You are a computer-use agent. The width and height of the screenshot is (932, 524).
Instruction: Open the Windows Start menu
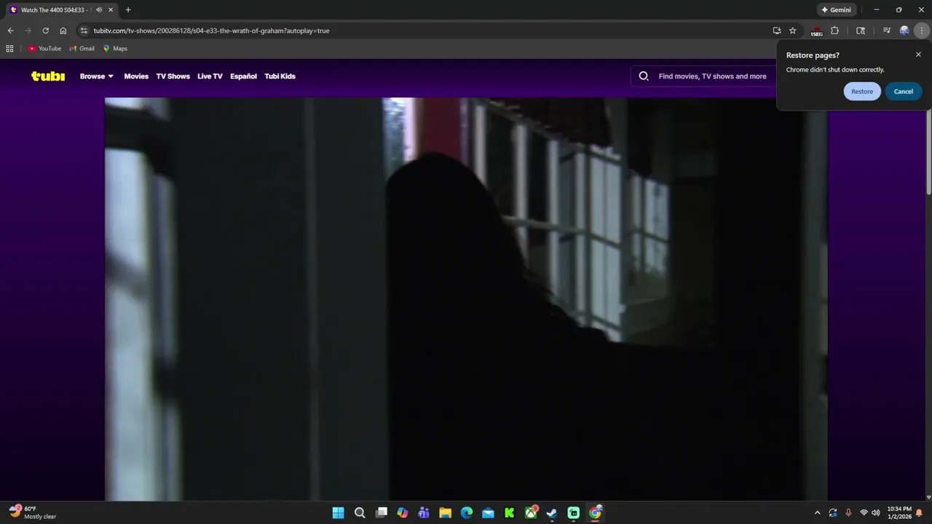[339, 512]
